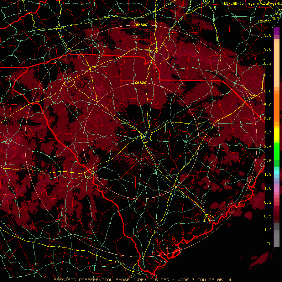Click the "SPECIFIC DIFFERENTIAL PHASE (KDP)" product title

tap(100, 280)
